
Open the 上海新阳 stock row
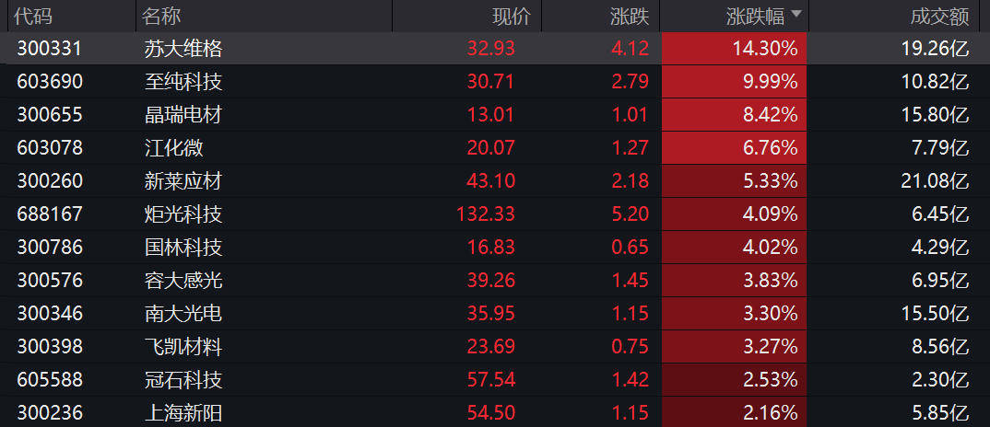click(183, 413)
